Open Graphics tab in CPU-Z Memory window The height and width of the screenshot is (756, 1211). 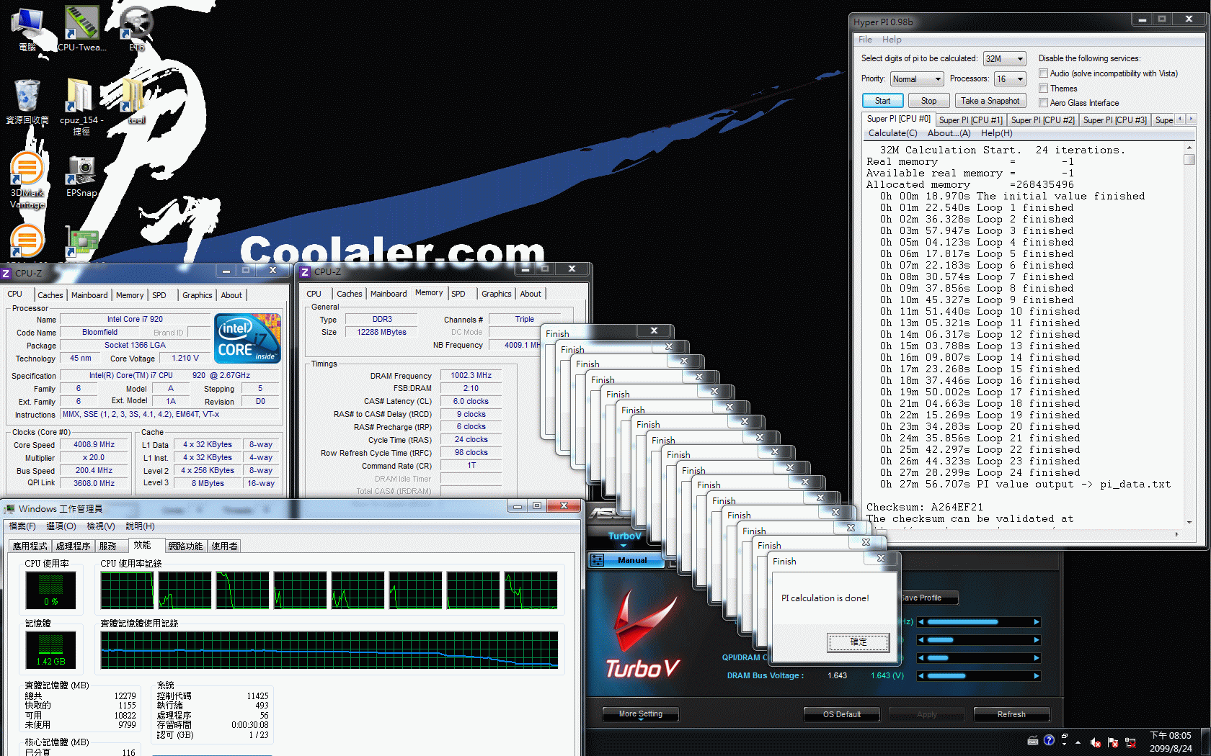(x=497, y=294)
